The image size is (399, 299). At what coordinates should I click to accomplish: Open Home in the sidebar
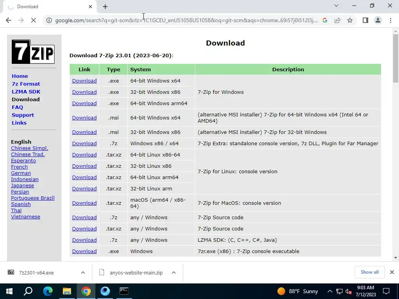[x=20, y=76]
